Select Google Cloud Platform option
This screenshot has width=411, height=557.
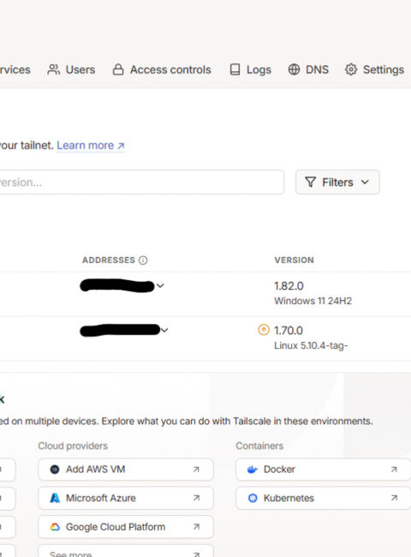click(x=126, y=527)
